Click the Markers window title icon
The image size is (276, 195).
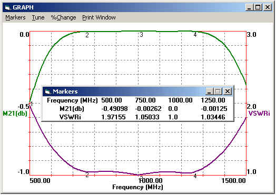pos(47,91)
